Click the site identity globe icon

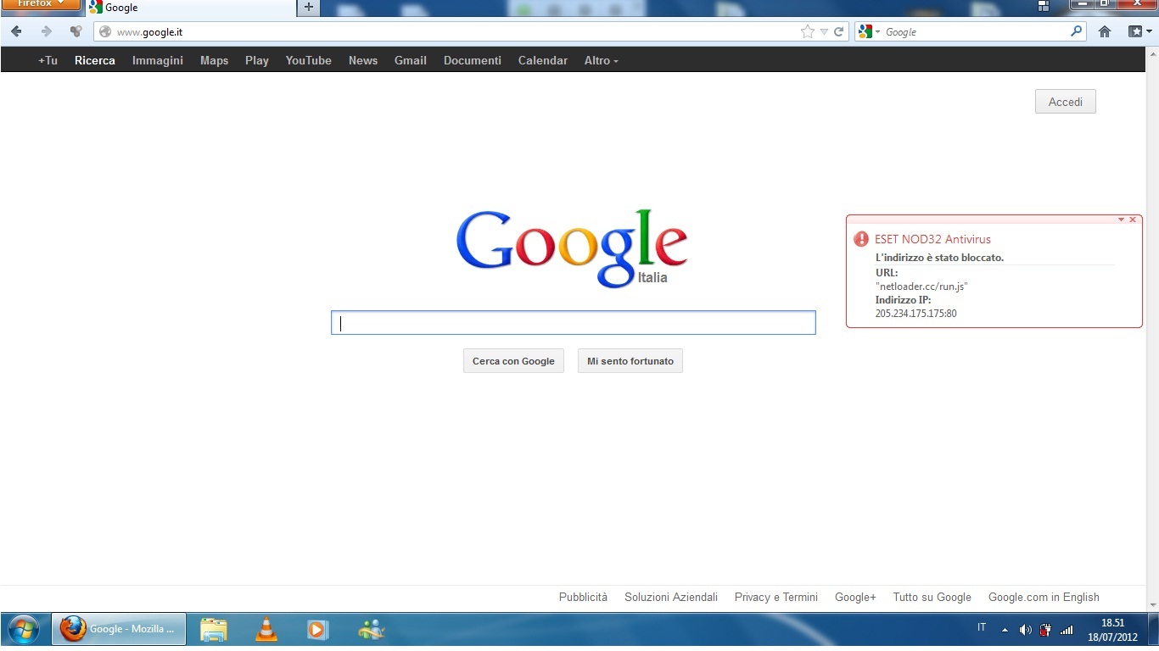(105, 32)
